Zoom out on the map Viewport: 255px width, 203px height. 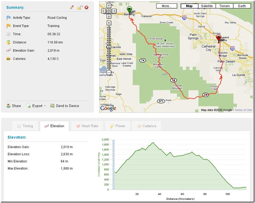109,72
